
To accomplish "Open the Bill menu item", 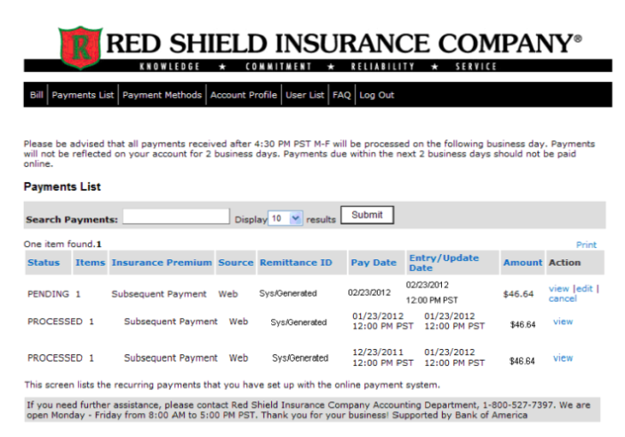I will [x=36, y=95].
